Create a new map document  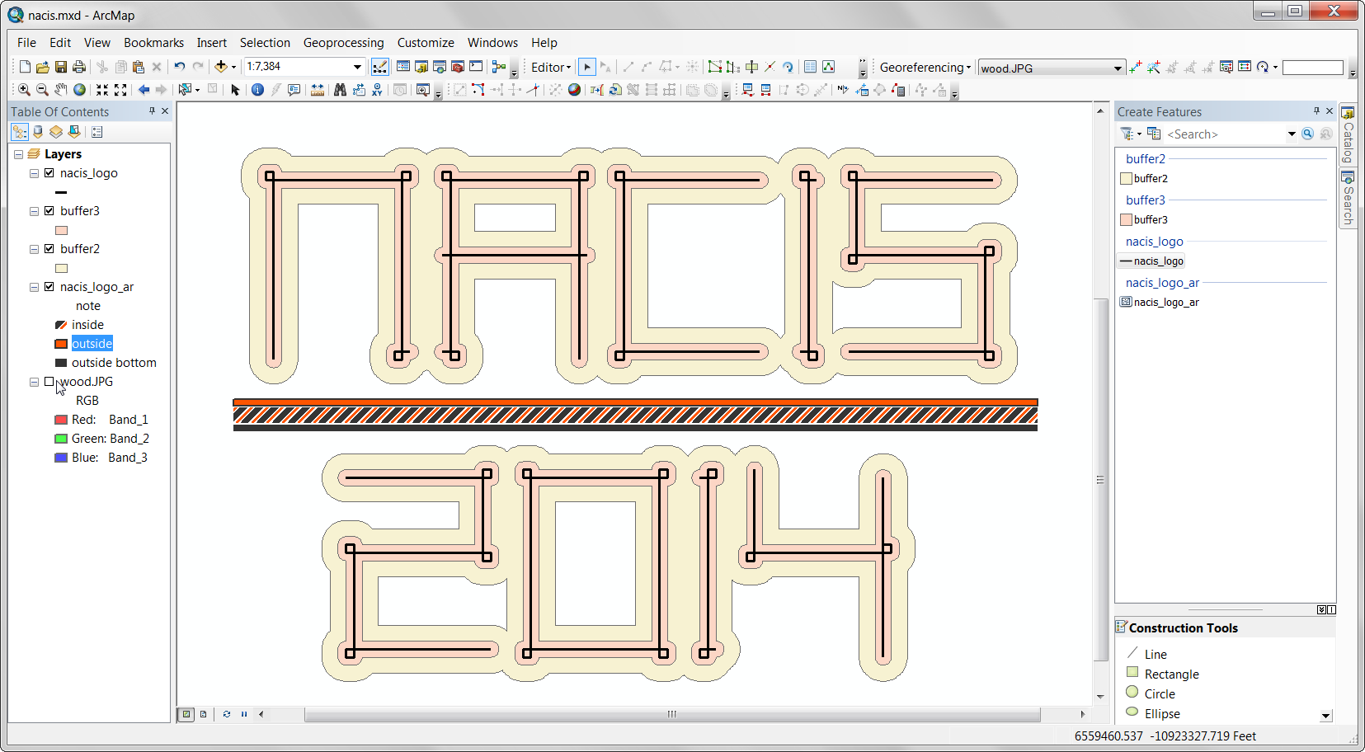(x=25, y=67)
